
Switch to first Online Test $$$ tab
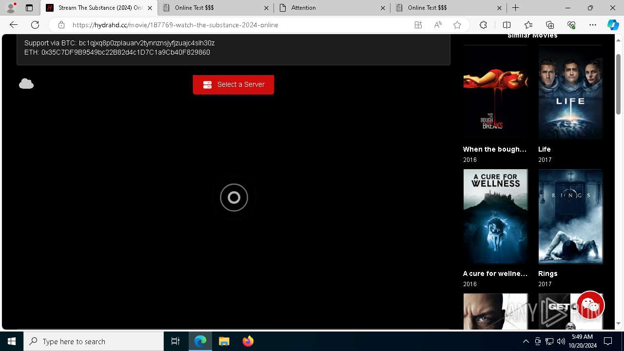[215, 8]
